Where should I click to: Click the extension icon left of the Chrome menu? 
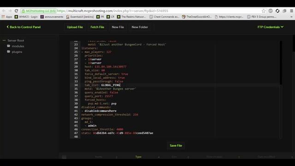coord(284,11)
